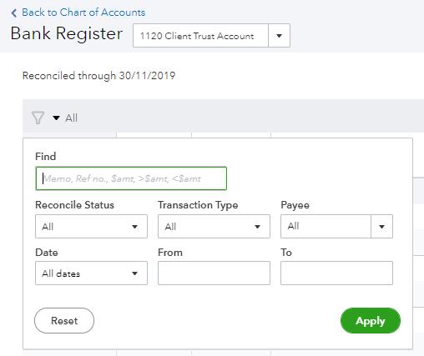Open the account selector dropdown arrow
The image size is (424, 356).
(279, 36)
